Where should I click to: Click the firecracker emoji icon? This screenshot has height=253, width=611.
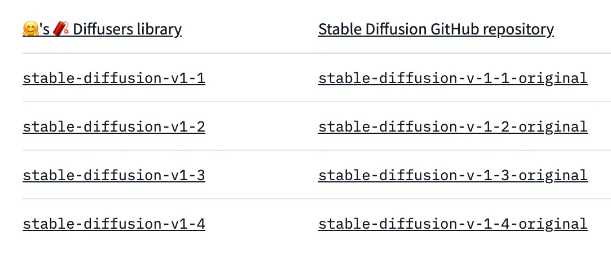click(61, 29)
